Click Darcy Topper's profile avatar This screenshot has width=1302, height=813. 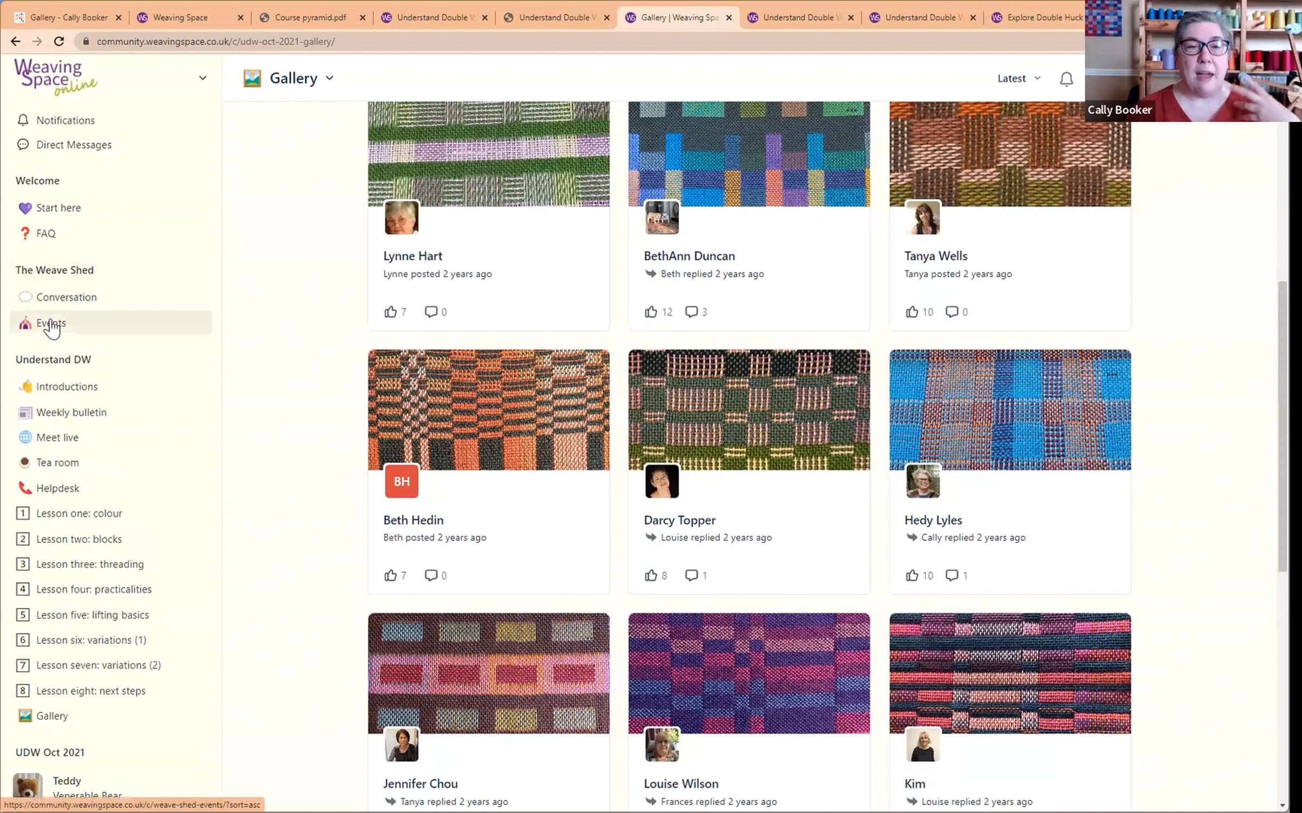click(662, 481)
